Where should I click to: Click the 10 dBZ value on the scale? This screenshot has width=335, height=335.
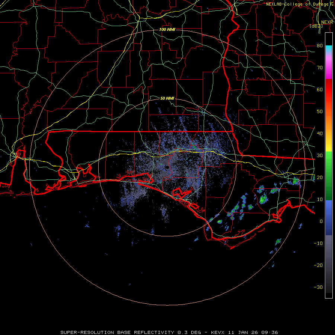tap(320, 200)
